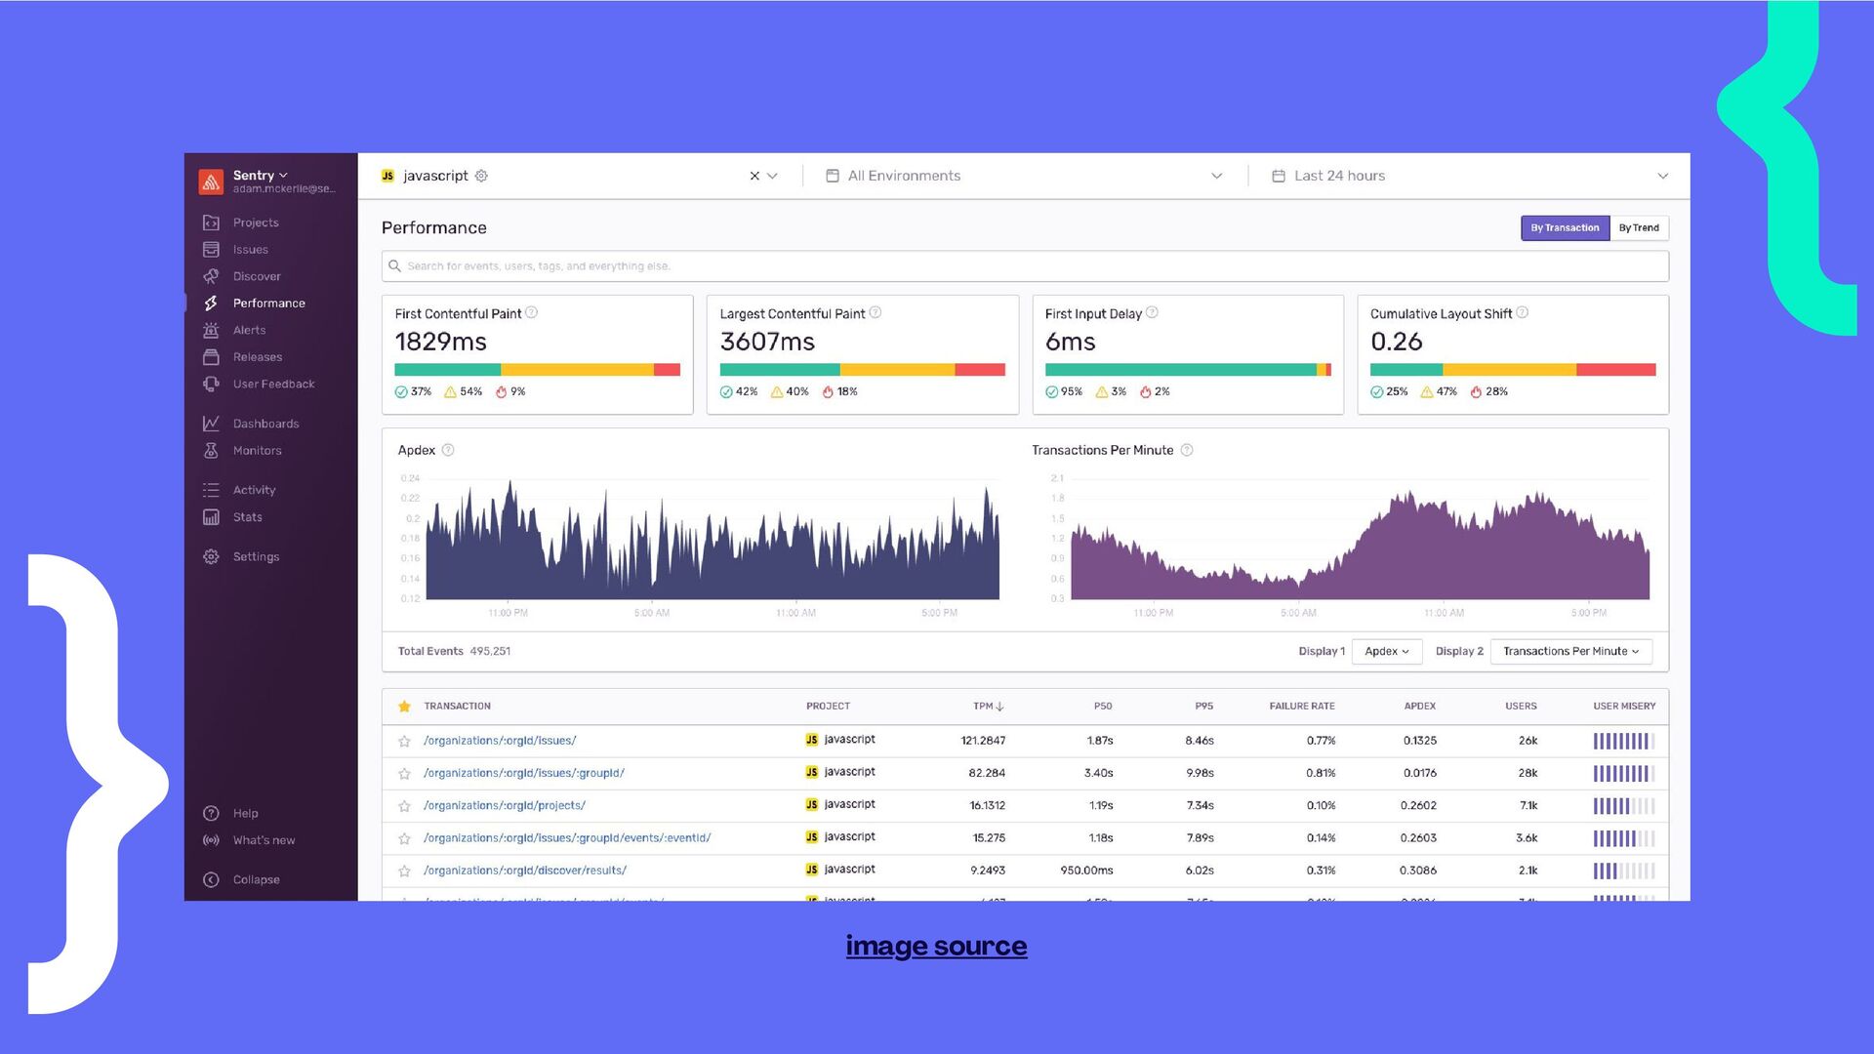Image resolution: width=1874 pixels, height=1054 pixels.
Task: Open /organizations/:orgId/issues/:groupId/ transaction link
Action: tap(524, 773)
